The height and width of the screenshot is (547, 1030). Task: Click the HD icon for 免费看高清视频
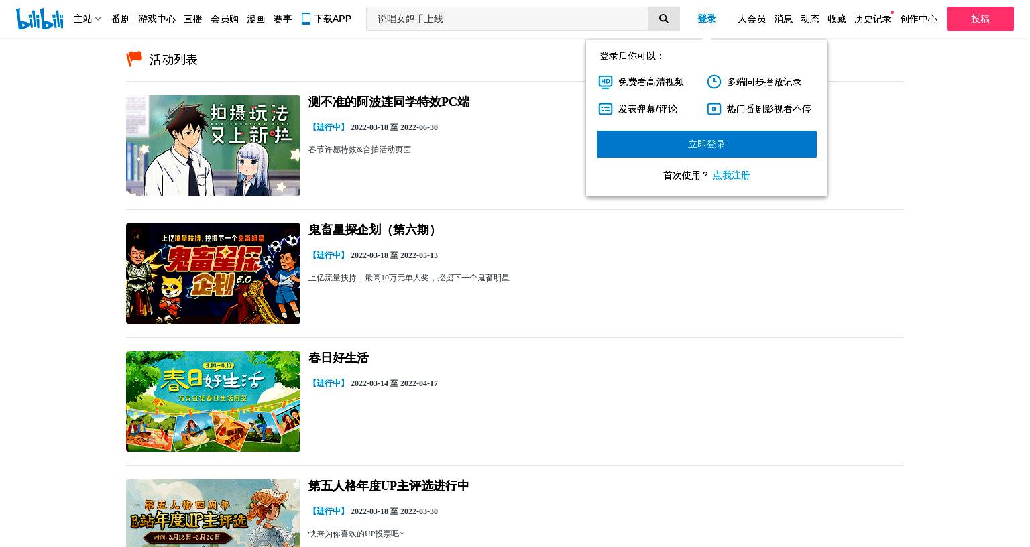click(606, 82)
